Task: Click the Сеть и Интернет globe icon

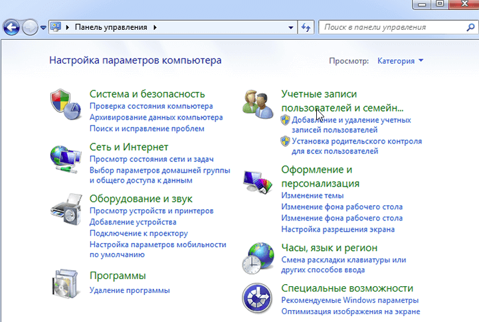Action: [x=66, y=159]
